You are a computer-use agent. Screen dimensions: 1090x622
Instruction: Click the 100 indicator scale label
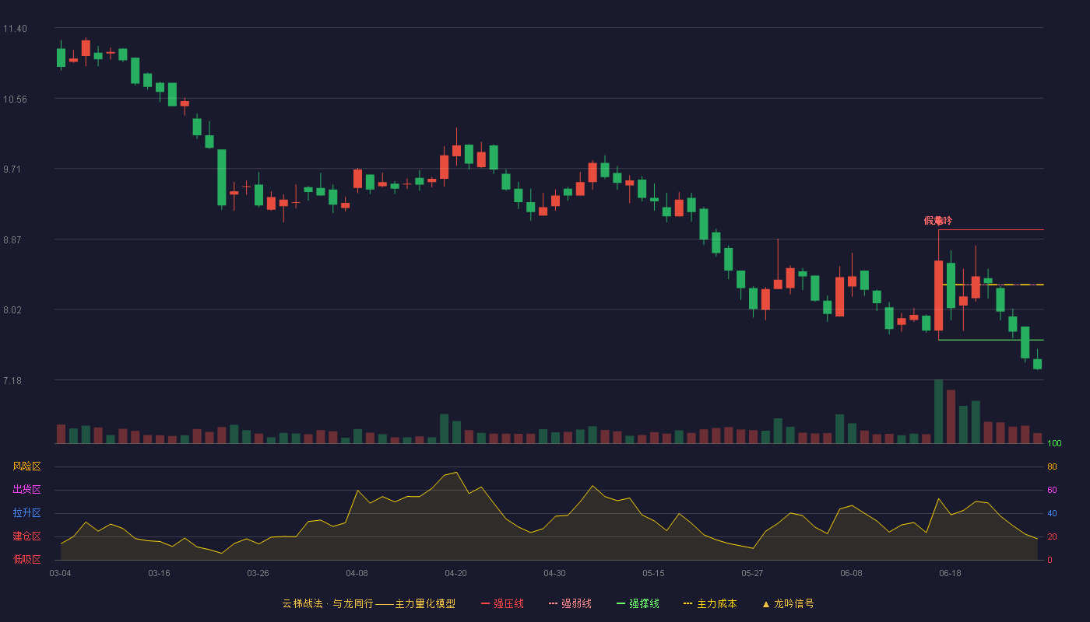tap(1054, 444)
